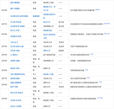The height and width of the screenshot is (109, 114).
Task: Open the 加州大学洛杉矶分校 link
Action: click(49, 36)
